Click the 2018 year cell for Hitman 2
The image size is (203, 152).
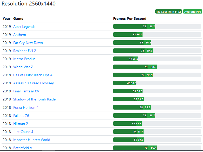(x=7, y=124)
